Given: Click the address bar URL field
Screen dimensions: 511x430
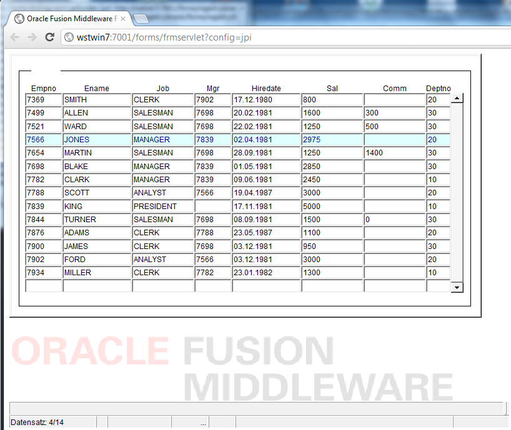Looking at the screenshot, I should [x=156, y=37].
